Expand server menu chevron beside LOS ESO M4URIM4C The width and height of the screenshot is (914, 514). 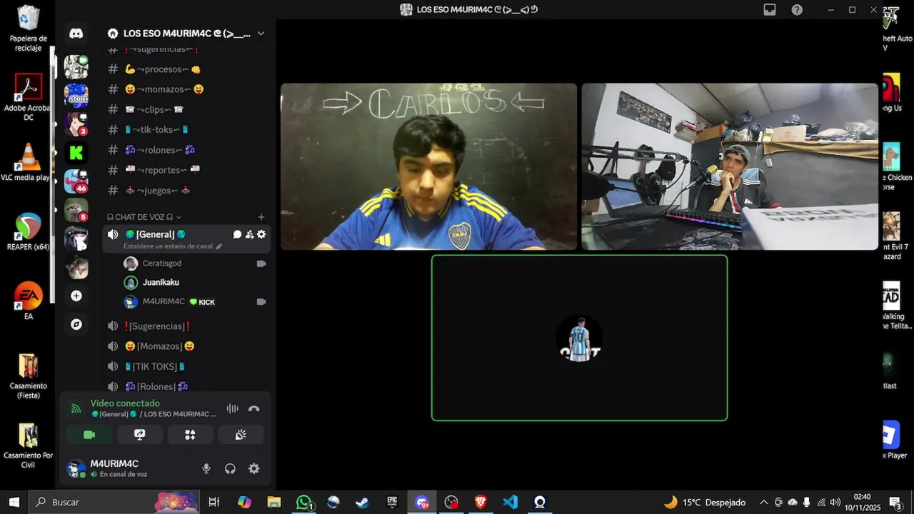(x=261, y=34)
